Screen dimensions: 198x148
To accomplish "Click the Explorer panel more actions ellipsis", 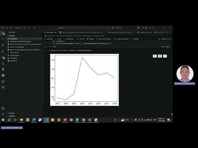I will 39,32.
